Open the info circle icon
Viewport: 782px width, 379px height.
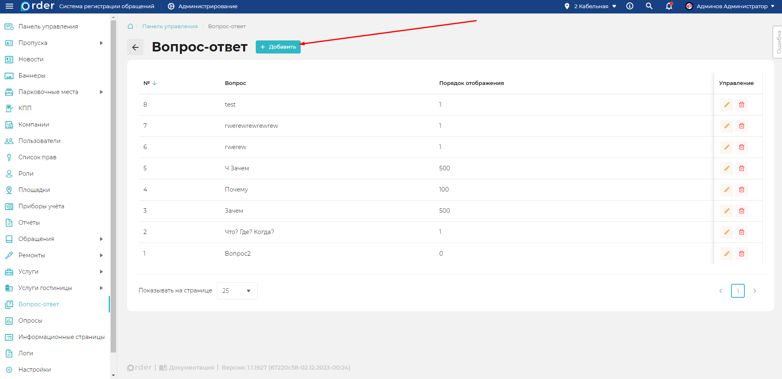(630, 6)
